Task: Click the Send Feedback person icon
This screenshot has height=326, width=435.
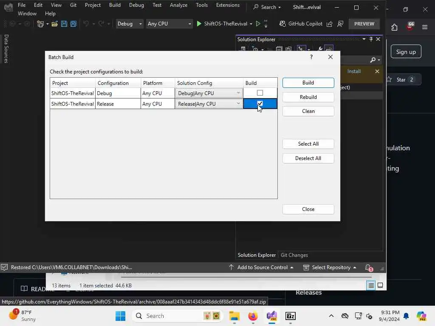Action: [x=340, y=24]
